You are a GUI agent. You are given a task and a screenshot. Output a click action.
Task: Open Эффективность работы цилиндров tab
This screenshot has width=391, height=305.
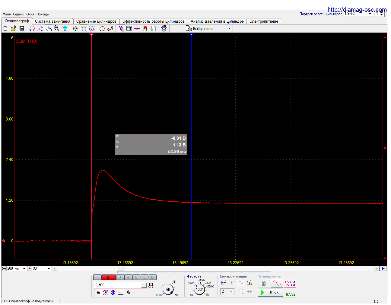(154, 21)
